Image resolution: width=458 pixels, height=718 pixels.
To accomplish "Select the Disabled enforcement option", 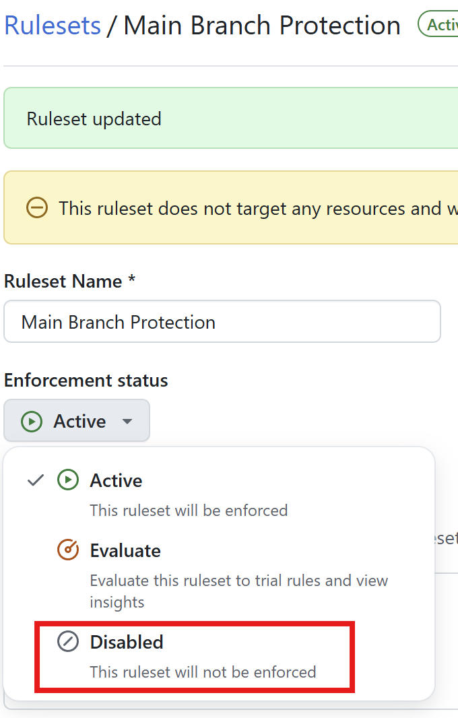I will tap(126, 641).
